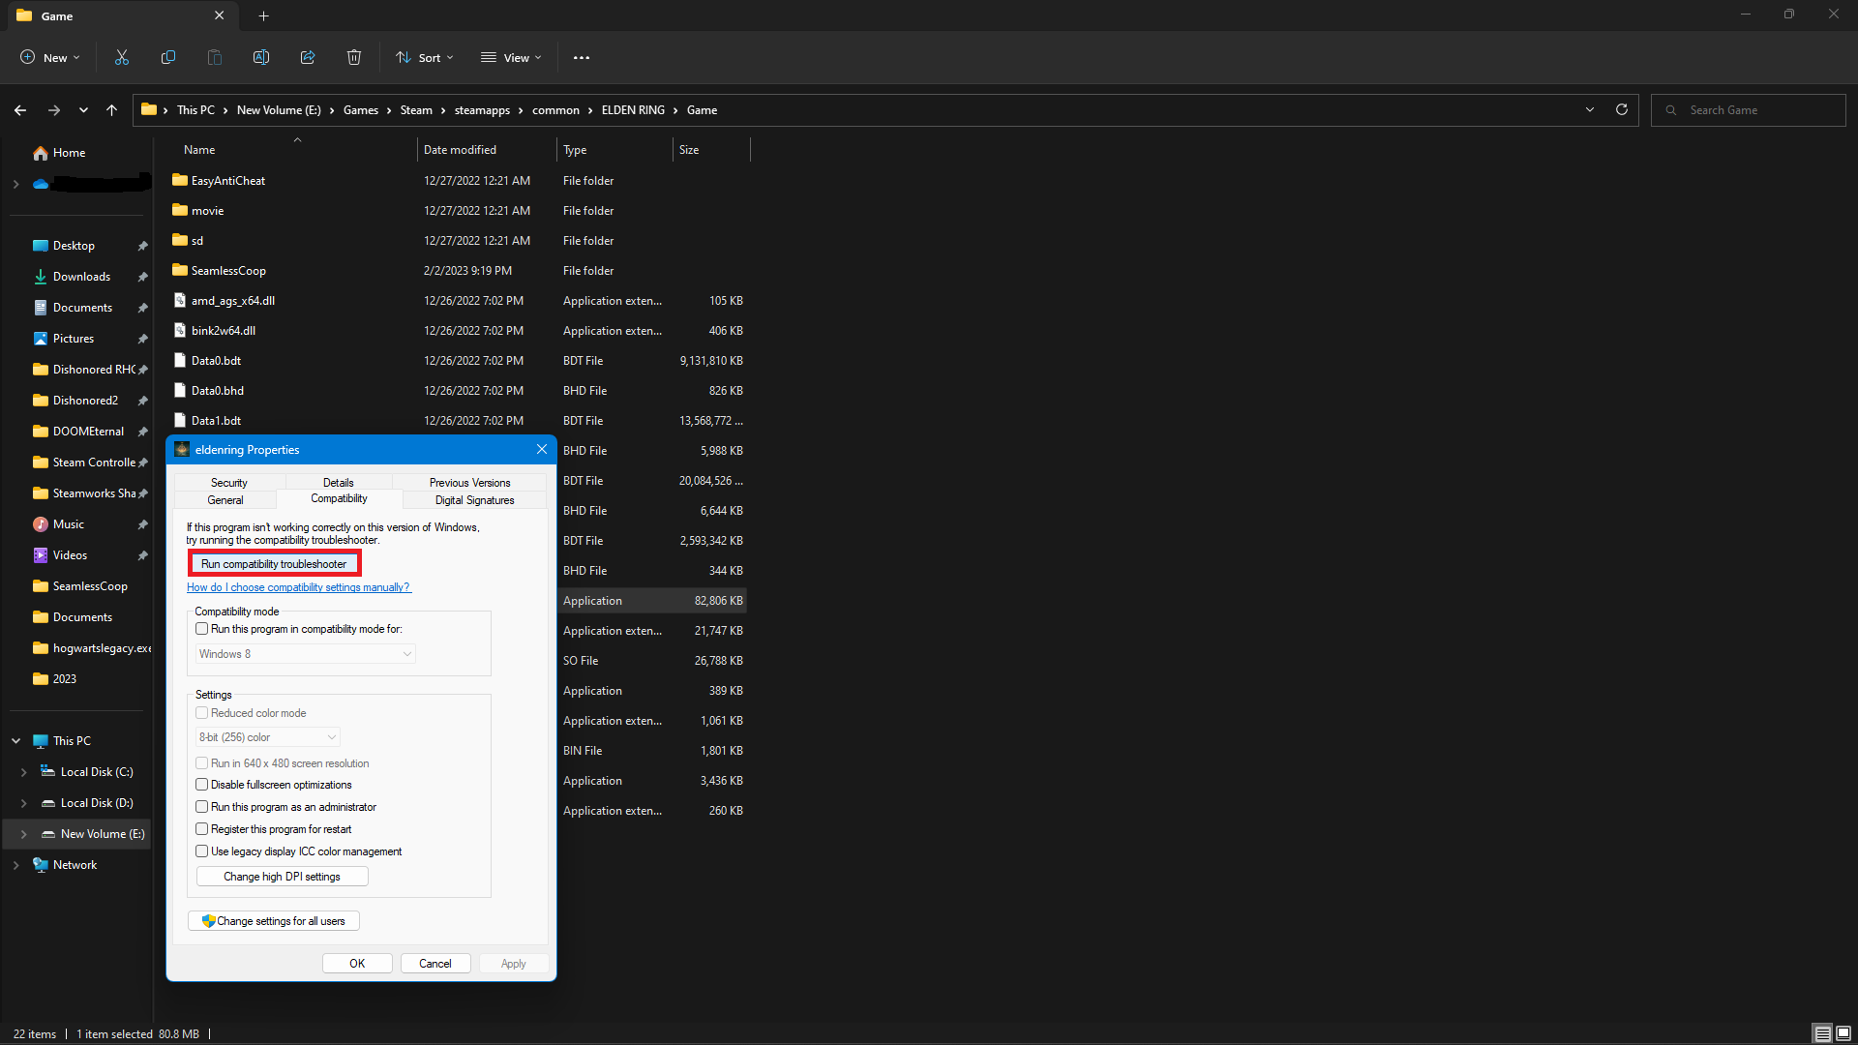Check Disable fullscreen optimizations

point(202,785)
